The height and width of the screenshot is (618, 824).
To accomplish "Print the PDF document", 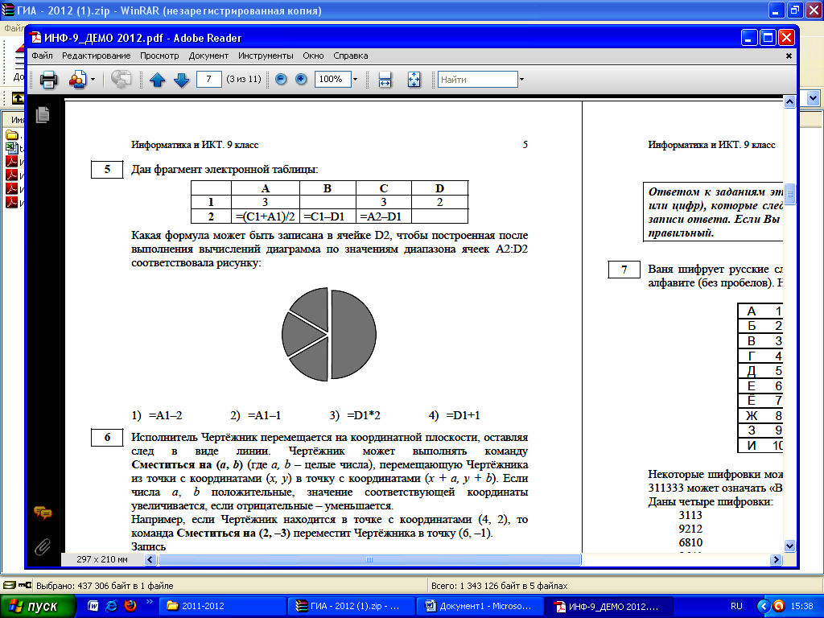I will 49,80.
